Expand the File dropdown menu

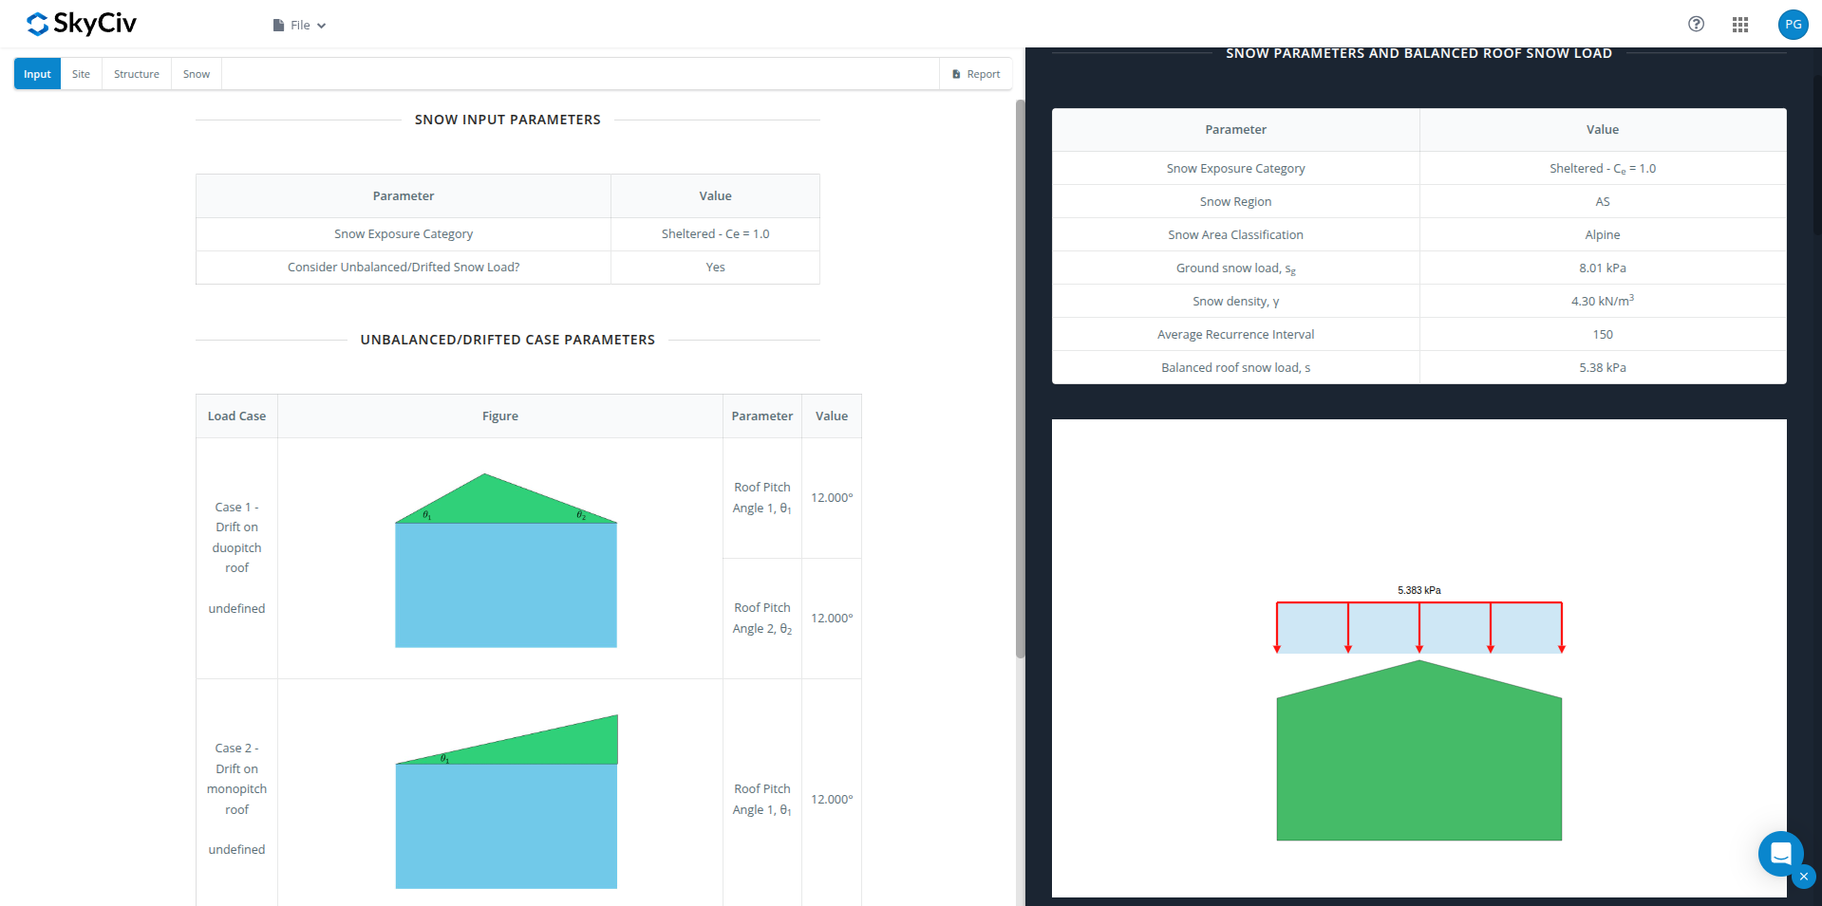[x=299, y=26]
